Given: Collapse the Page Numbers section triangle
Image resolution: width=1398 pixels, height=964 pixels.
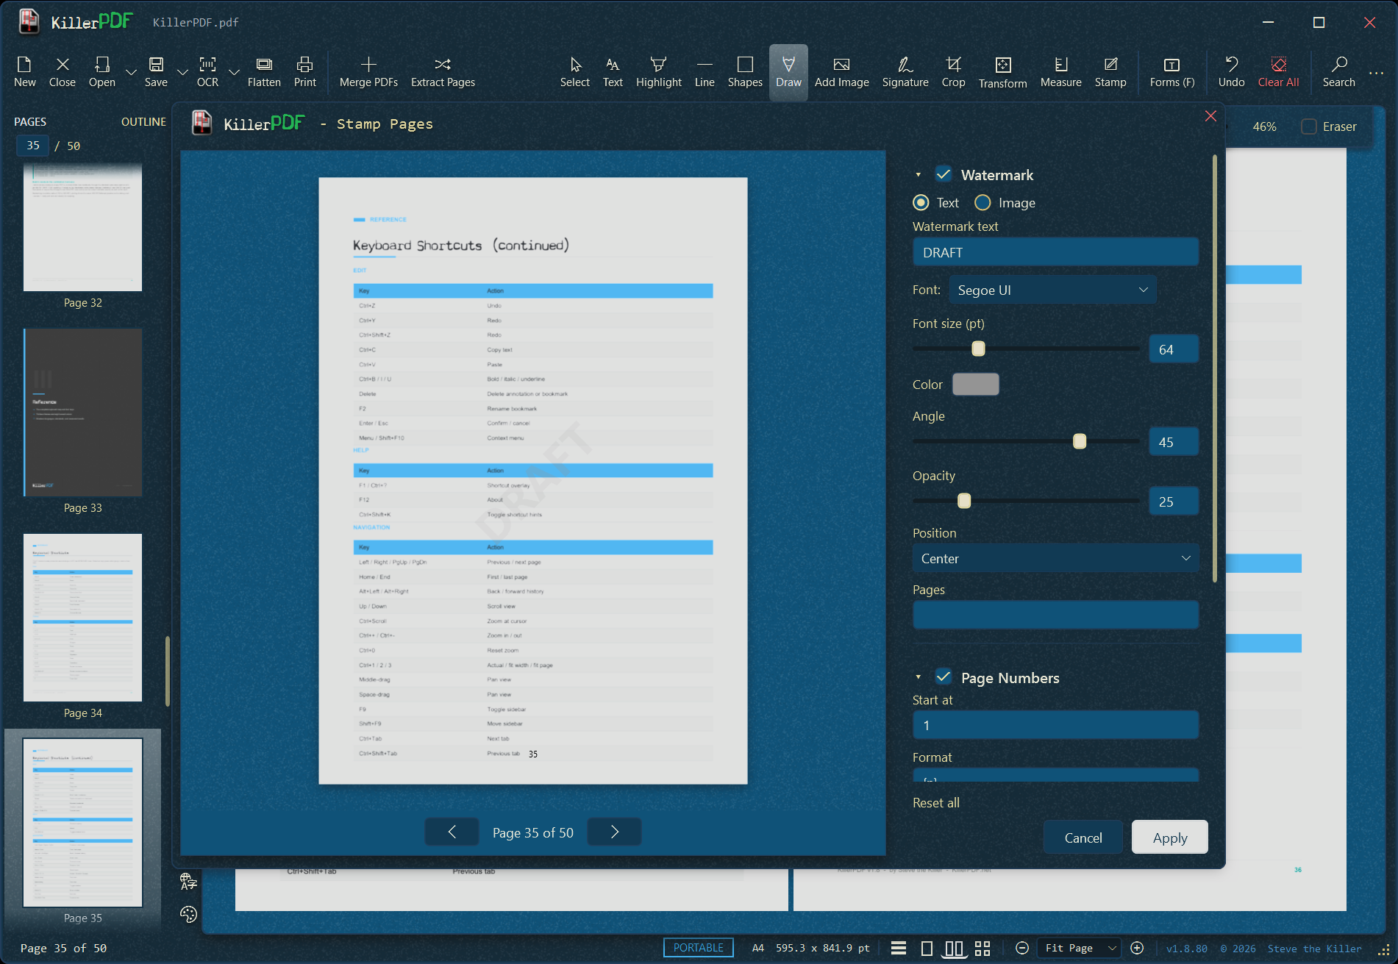Looking at the screenshot, I should pyautogui.click(x=919, y=677).
